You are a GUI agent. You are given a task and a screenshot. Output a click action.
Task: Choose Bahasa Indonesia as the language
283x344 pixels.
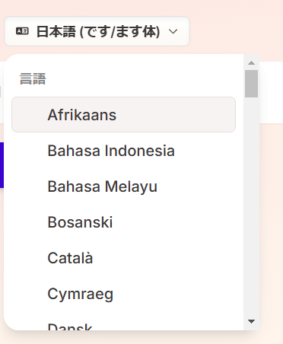pos(123,151)
